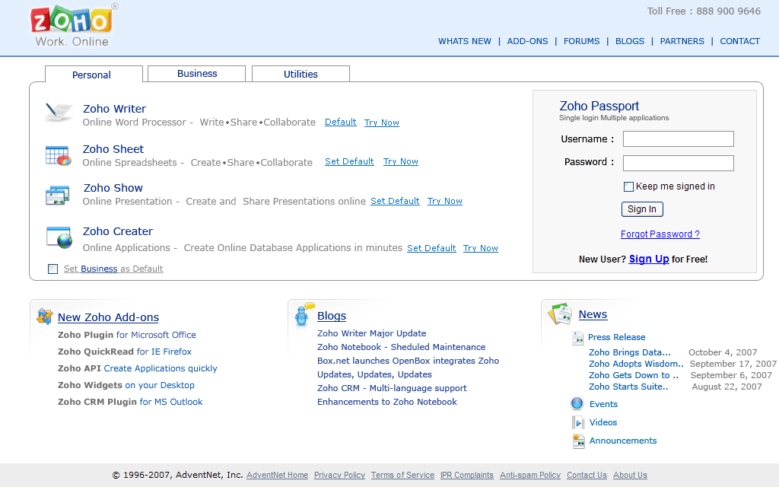Click the New Zoho Add-ons puzzle icon

click(45, 316)
